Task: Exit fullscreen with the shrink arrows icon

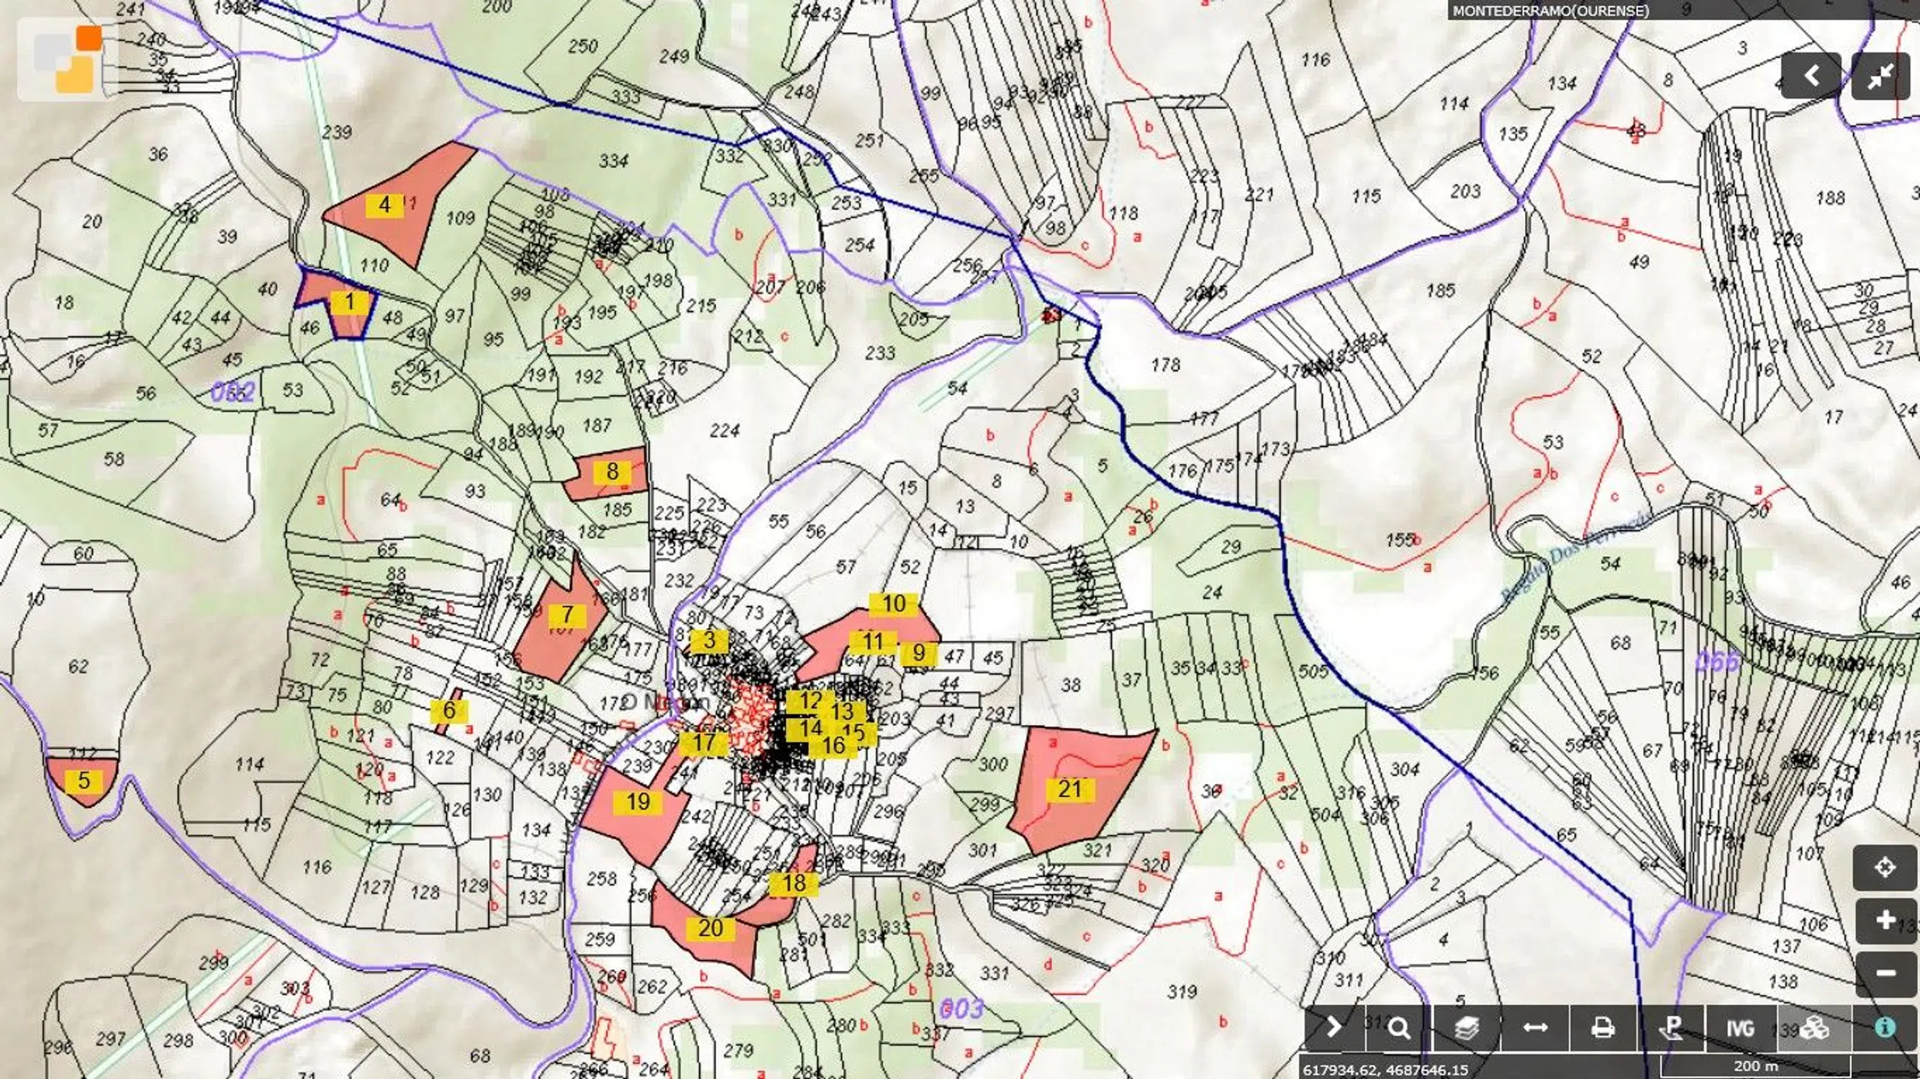Action: tap(1880, 76)
